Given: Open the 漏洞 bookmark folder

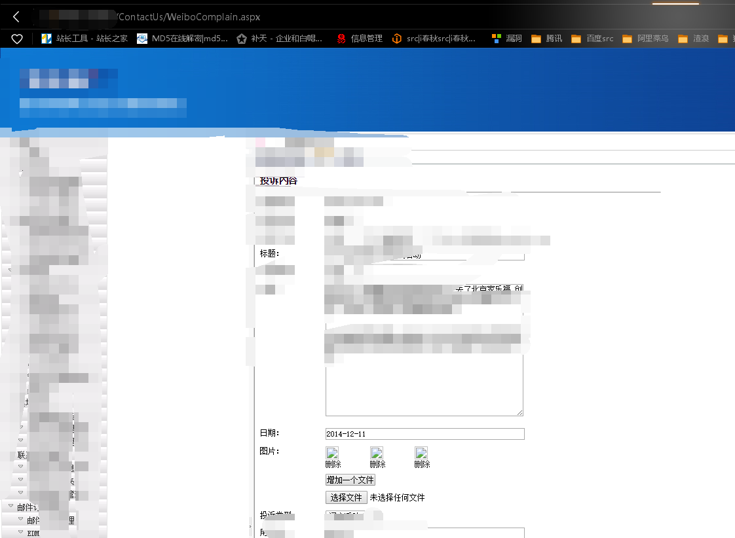Looking at the screenshot, I should click(507, 39).
